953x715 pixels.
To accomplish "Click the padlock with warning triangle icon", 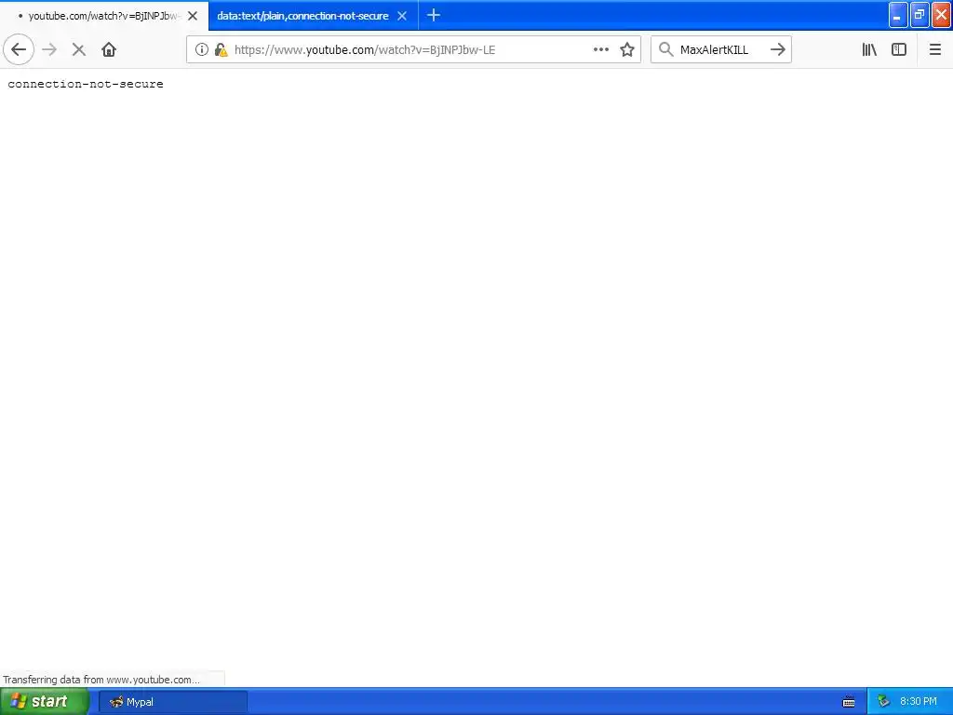I will click(x=221, y=50).
